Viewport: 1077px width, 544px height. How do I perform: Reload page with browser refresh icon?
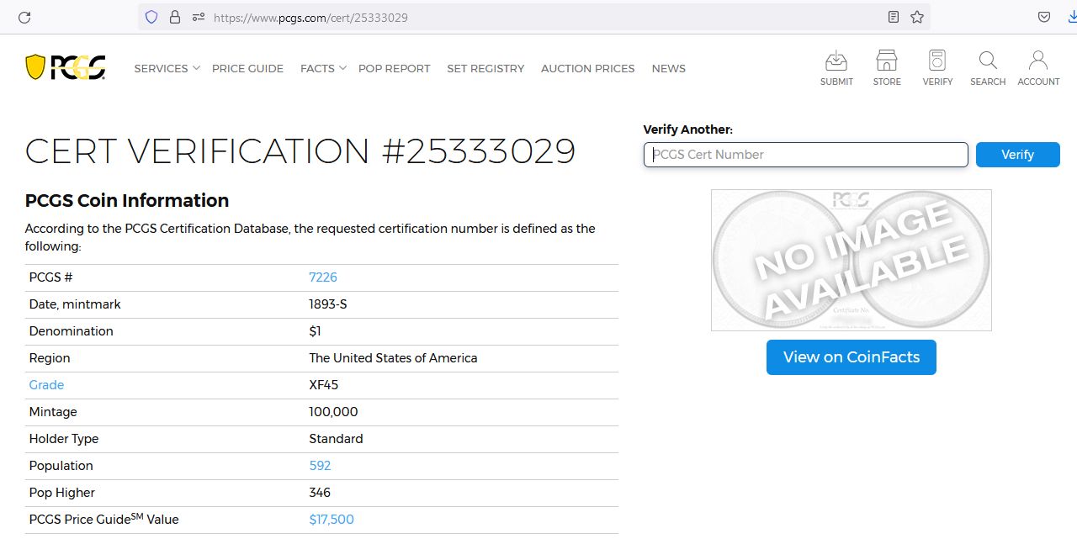[24, 17]
